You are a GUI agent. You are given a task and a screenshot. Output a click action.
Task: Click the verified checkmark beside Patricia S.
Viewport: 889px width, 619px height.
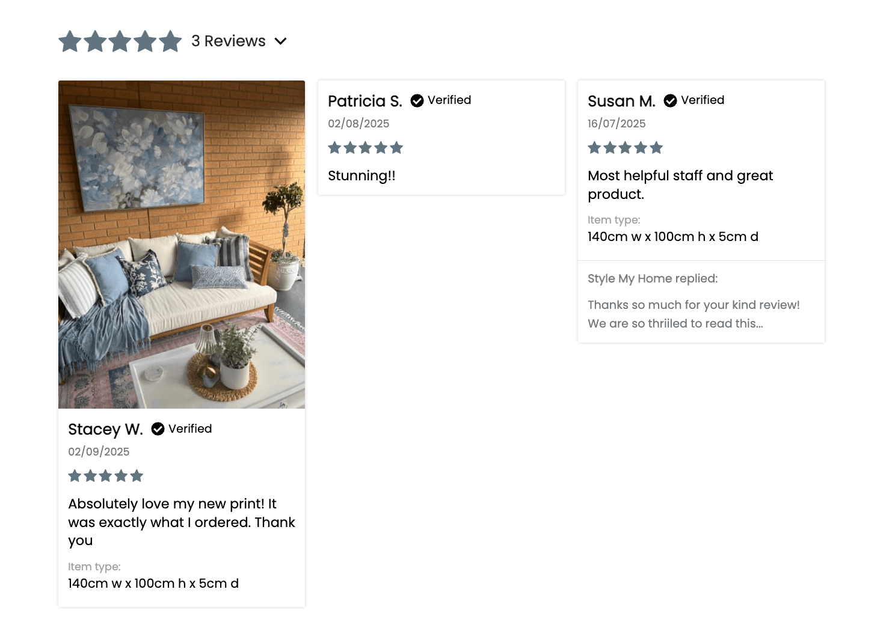click(x=417, y=100)
